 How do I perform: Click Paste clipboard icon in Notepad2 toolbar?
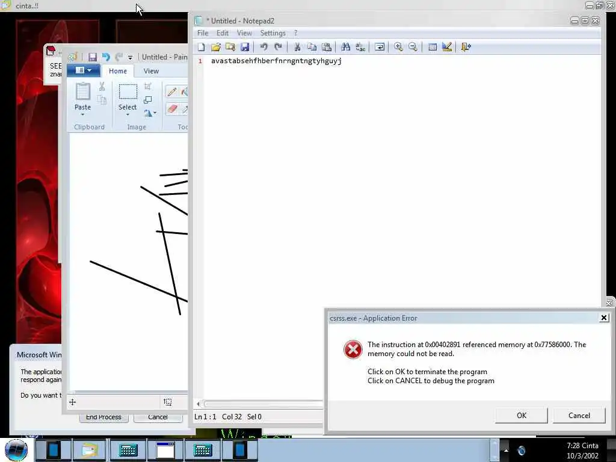327,47
